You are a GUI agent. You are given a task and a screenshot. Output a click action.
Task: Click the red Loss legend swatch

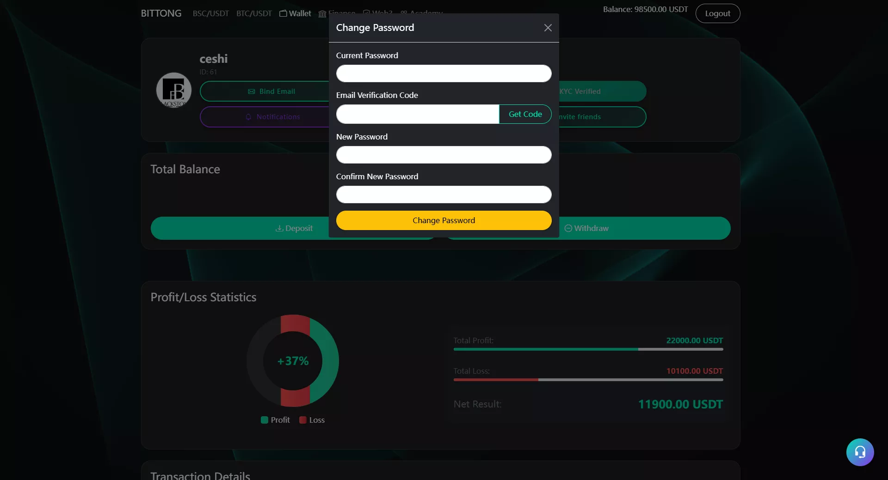tap(303, 420)
